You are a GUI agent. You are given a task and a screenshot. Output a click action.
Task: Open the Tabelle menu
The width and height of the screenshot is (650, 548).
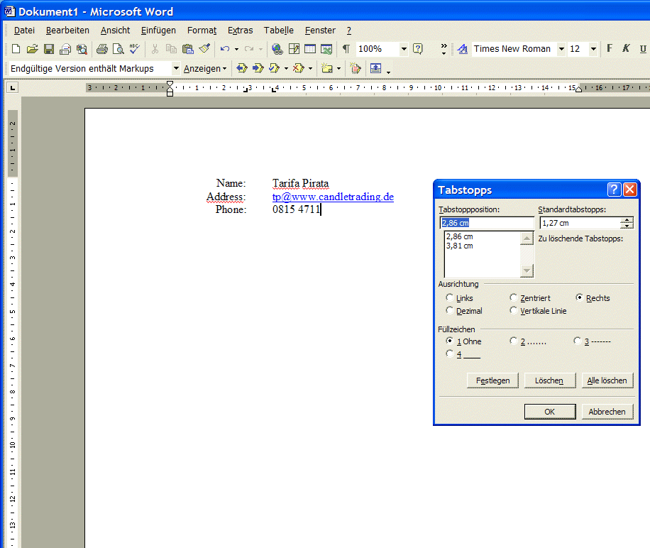(x=278, y=31)
